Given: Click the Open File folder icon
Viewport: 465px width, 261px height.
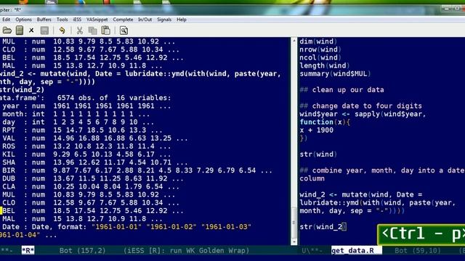Looking at the screenshot, I should pos(7,30).
